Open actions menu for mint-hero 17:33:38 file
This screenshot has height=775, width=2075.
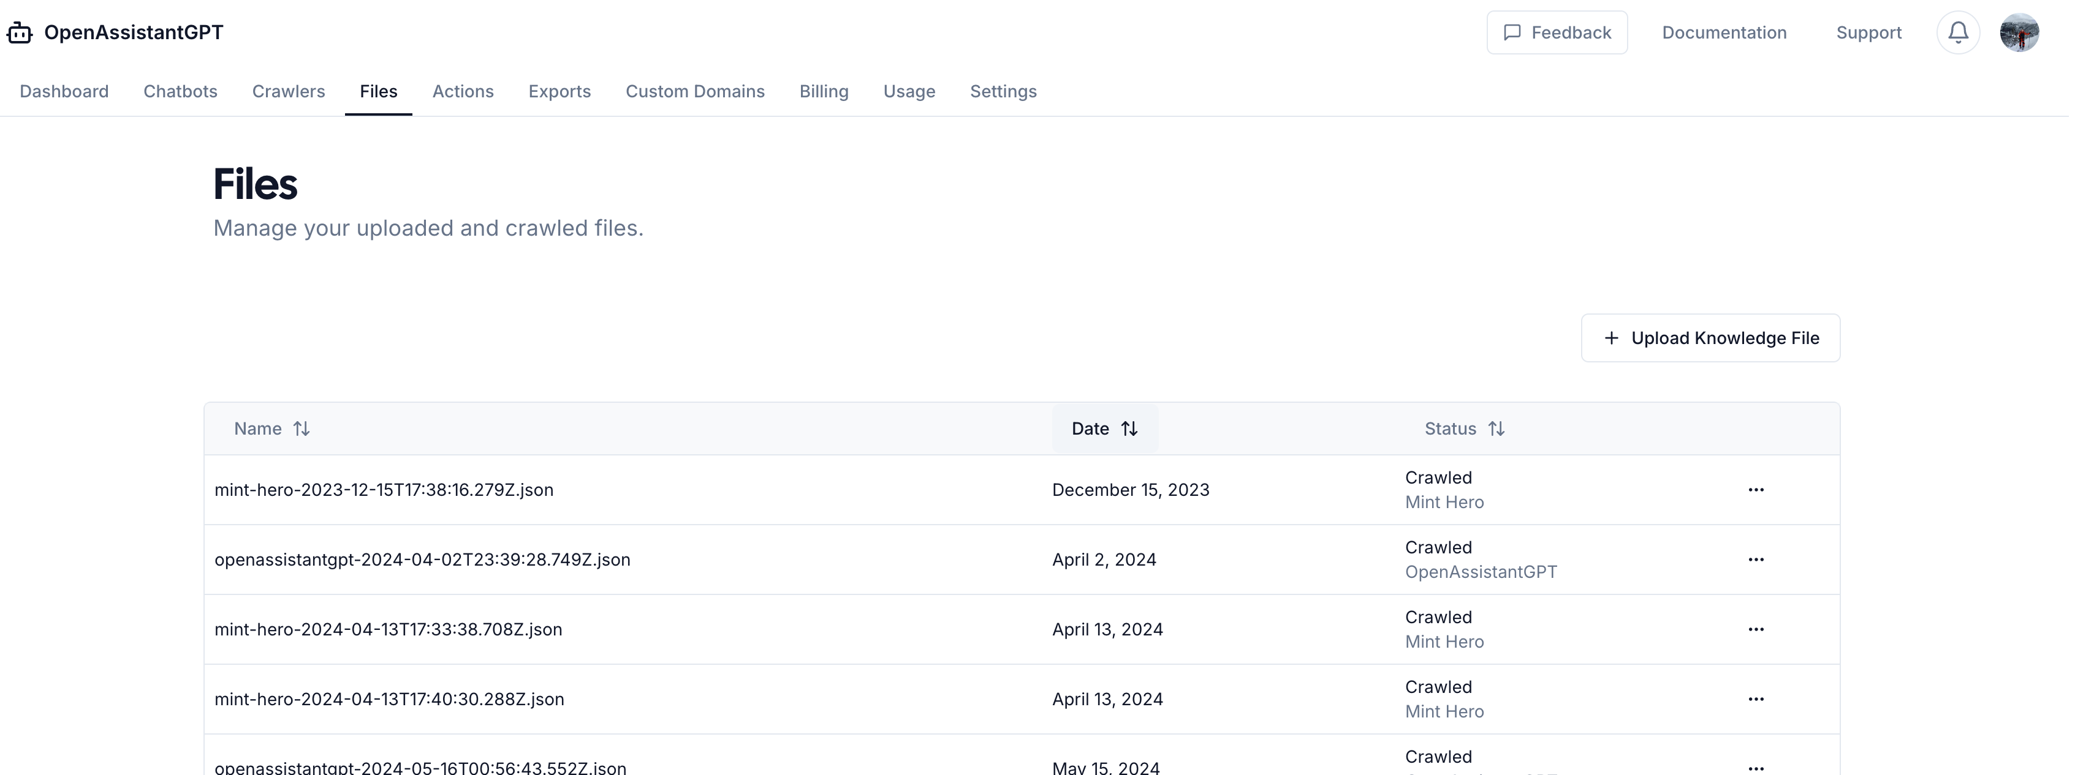1756,629
